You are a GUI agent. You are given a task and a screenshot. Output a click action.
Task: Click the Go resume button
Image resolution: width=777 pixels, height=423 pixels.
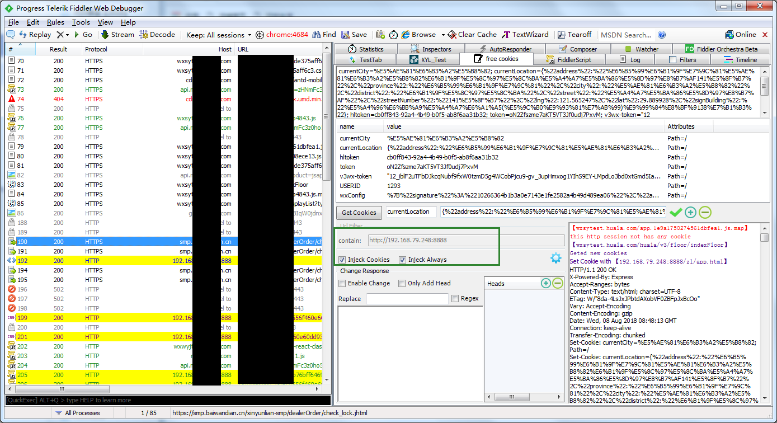[82, 35]
